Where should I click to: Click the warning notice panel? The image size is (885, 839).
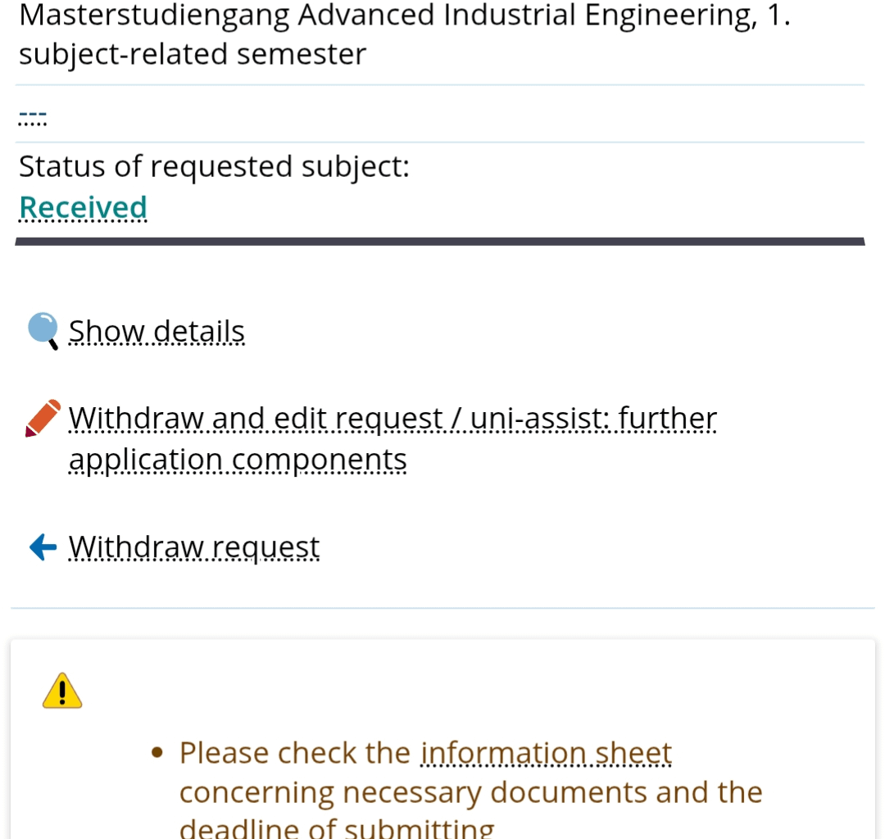pyautogui.click(x=442, y=737)
